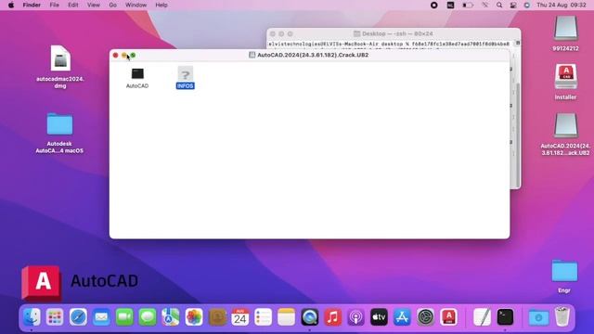This screenshot has width=594, height=334.
Task: Zoom the Finder window with green button
Action: (133, 56)
